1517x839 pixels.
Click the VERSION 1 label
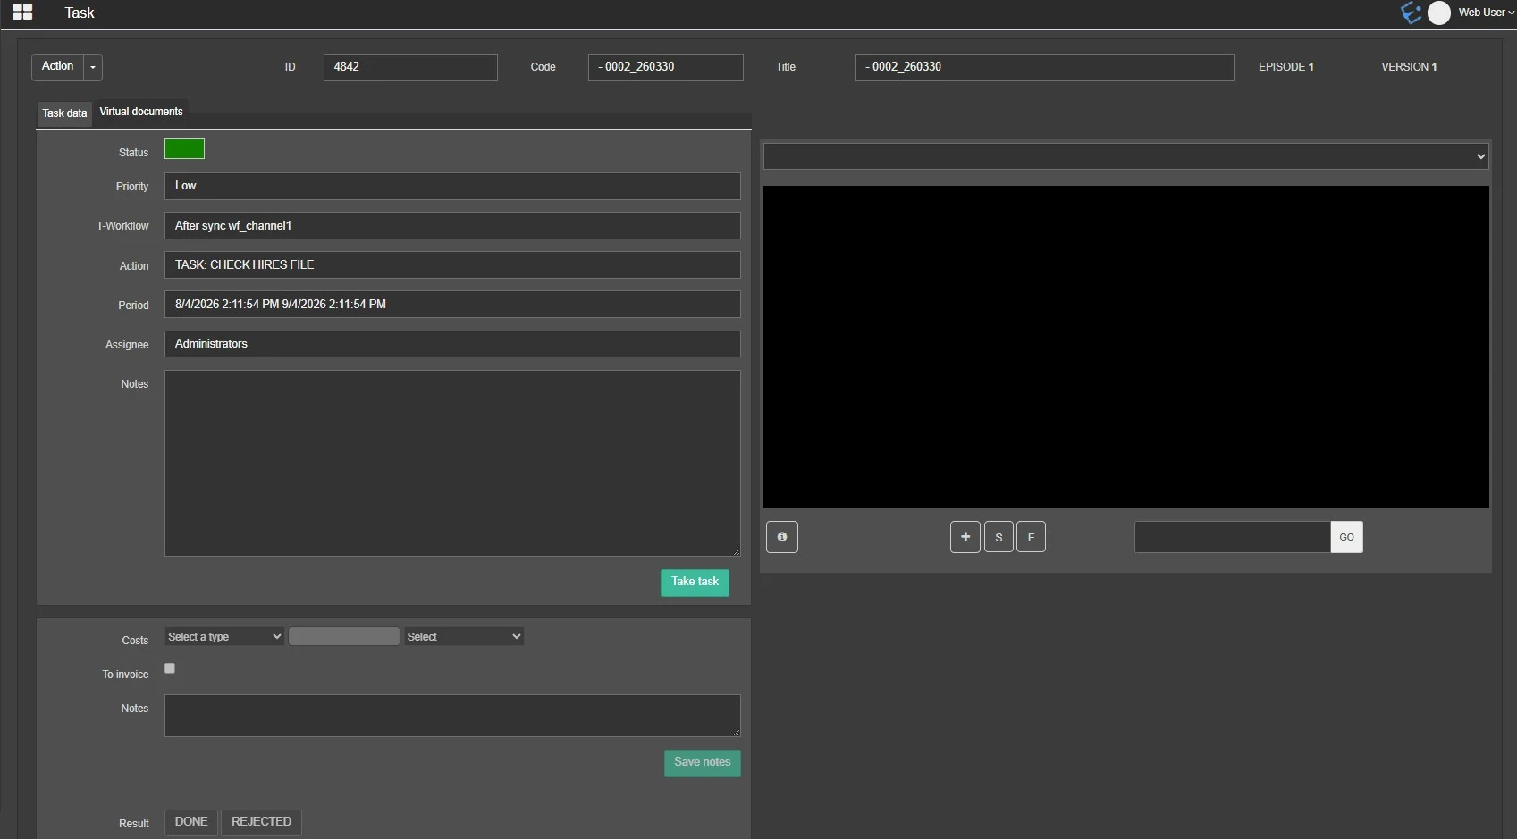point(1409,67)
